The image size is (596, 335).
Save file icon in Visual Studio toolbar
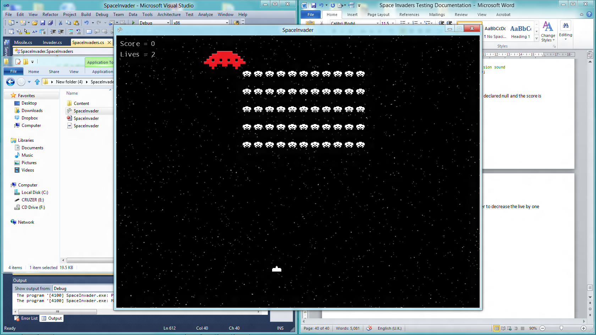point(43,23)
